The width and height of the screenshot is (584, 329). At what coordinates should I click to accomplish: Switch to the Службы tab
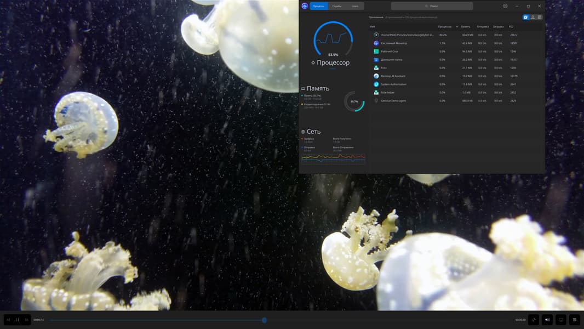[x=336, y=6]
